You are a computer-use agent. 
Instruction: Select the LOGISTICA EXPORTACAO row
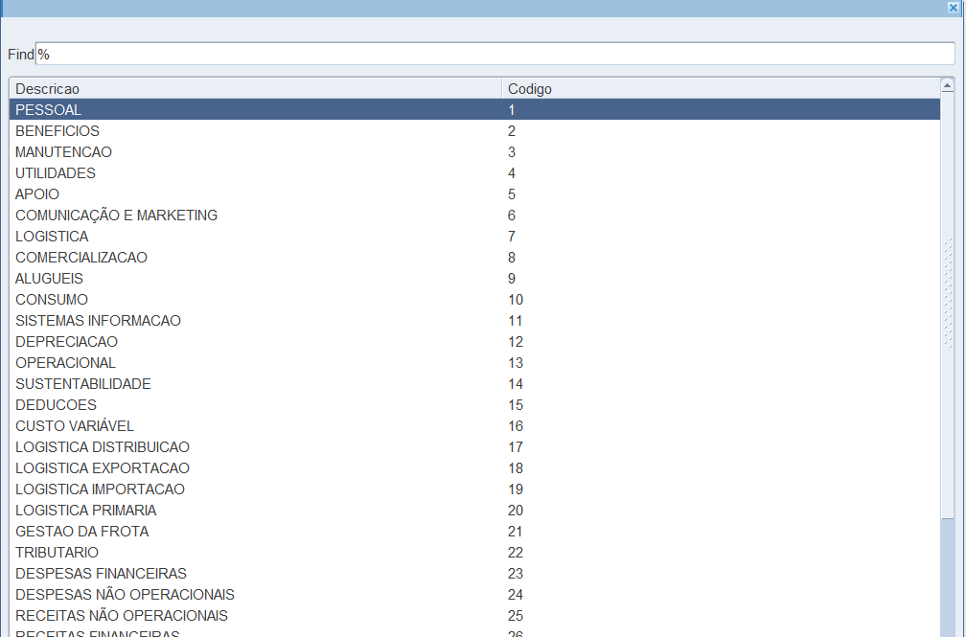[x=474, y=467]
